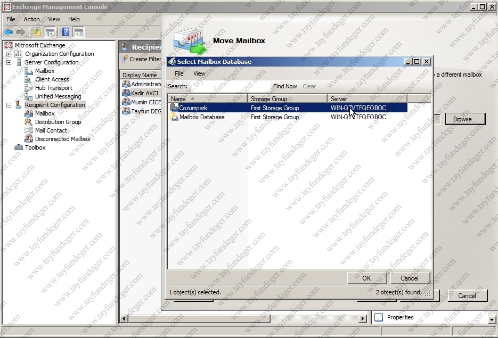Select Mailbox under Server Configuration

(x=45, y=71)
